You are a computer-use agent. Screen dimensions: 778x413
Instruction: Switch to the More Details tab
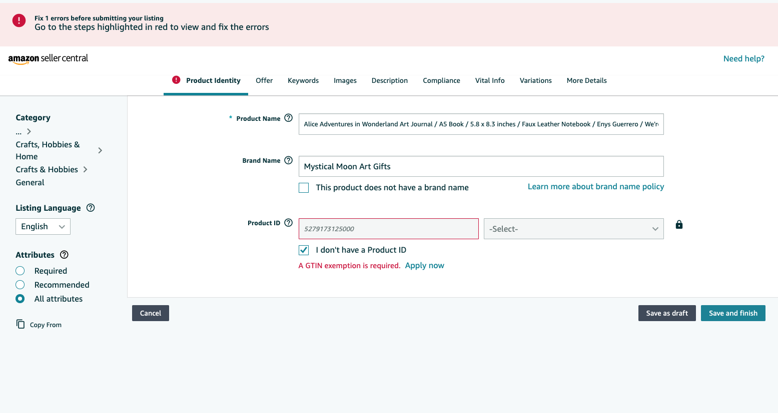coord(587,80)
